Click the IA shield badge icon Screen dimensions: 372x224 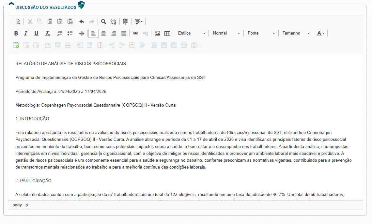[x=81, y=5]
